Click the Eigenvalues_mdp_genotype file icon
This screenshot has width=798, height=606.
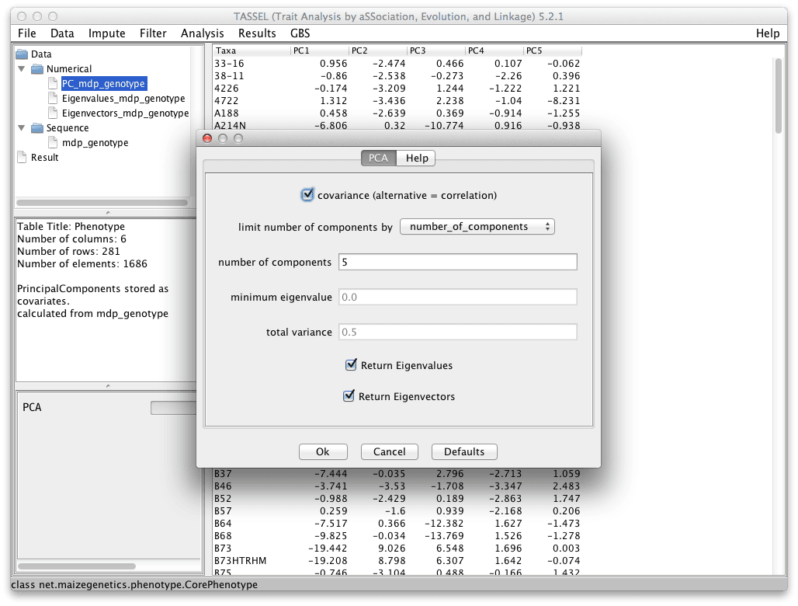click(x=53, y=99)
